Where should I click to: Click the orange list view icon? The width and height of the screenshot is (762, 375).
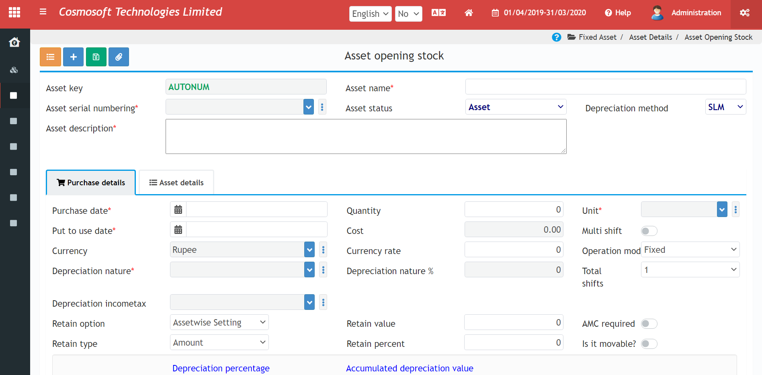pos(50,57)
